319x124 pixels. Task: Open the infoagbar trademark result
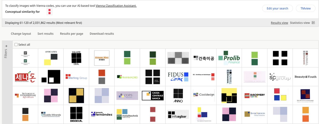click(x=178, y=114)
